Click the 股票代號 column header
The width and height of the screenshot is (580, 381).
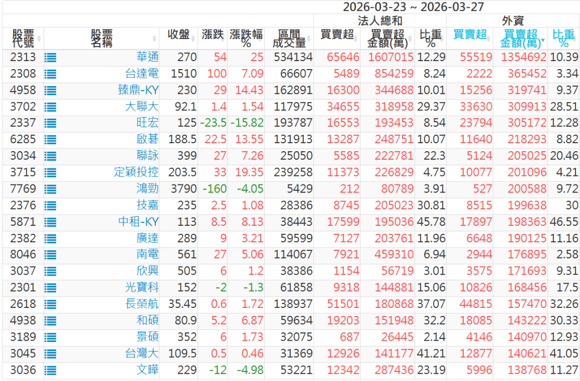(23, 38)
